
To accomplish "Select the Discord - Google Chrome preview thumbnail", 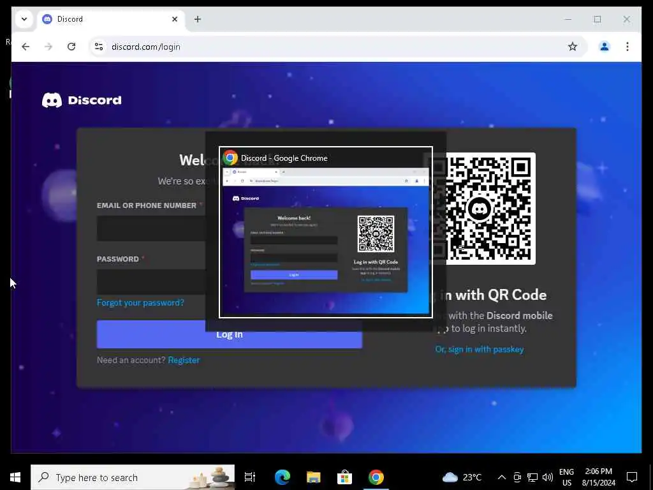I will click(x=326, y=232).
